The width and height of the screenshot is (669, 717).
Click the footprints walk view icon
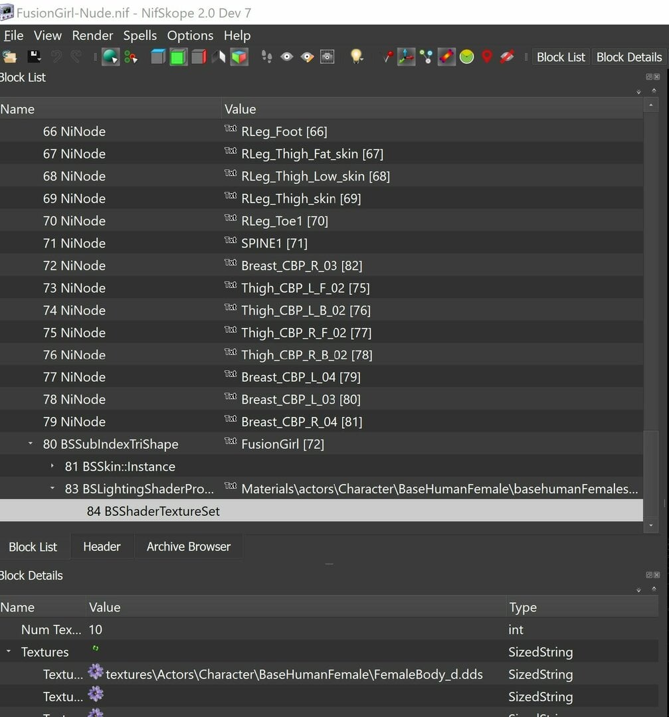(267, 56)
